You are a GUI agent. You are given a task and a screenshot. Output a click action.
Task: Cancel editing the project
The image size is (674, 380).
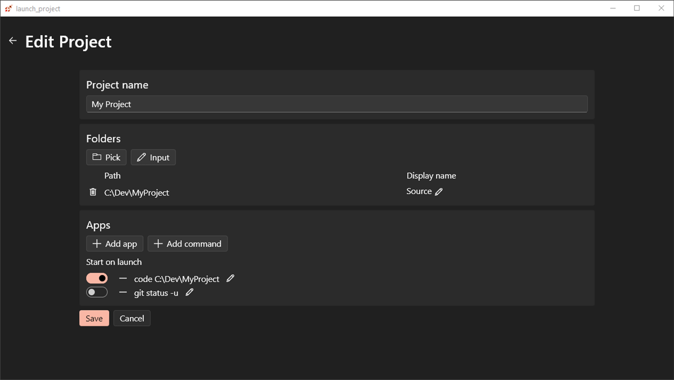click(132, 318)
